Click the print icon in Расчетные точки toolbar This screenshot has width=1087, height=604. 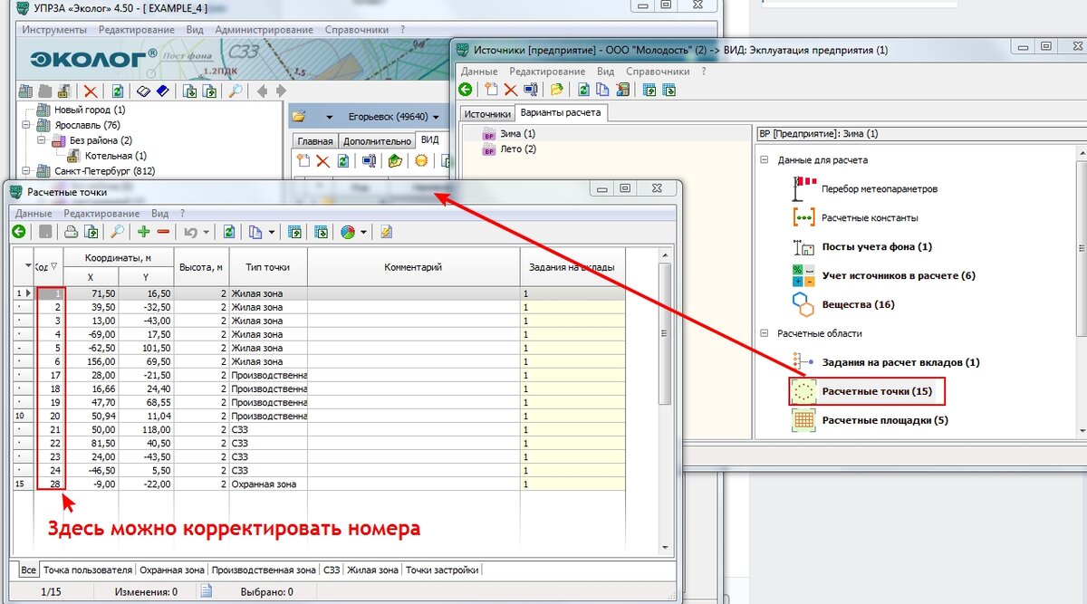pyautogui.click(x=71, y=232)
